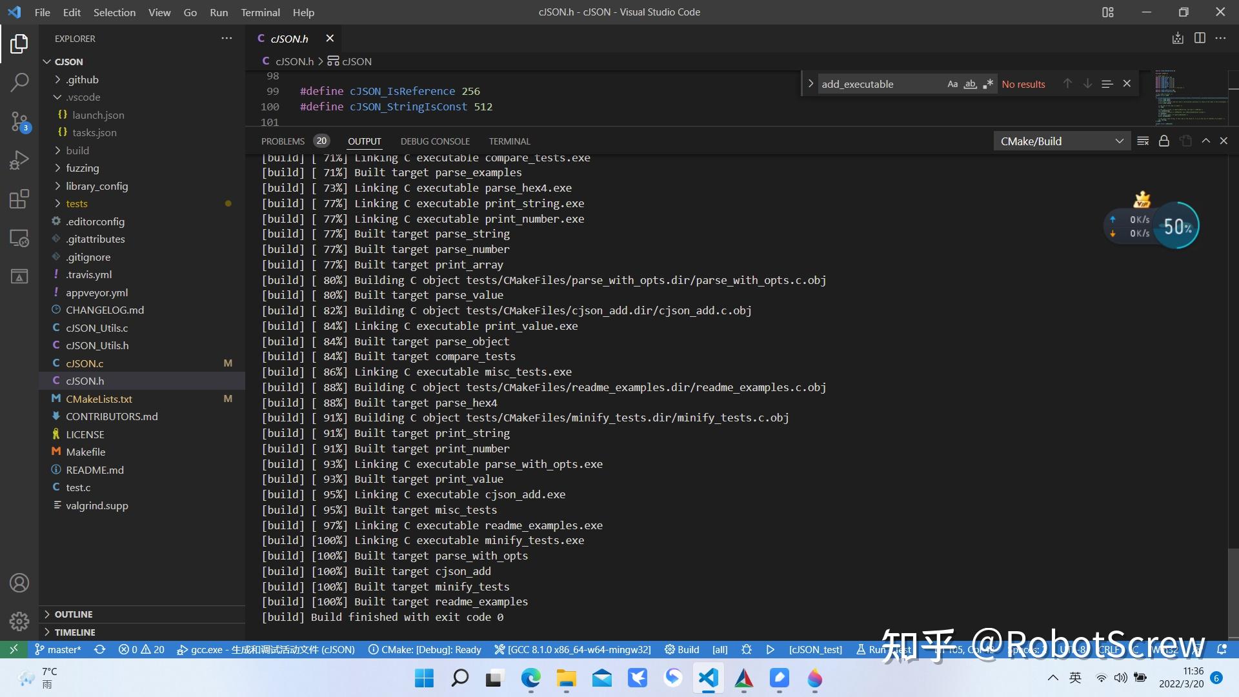
Task: Open the CMake/Build channel dropdown
Action: point(1119,141)
